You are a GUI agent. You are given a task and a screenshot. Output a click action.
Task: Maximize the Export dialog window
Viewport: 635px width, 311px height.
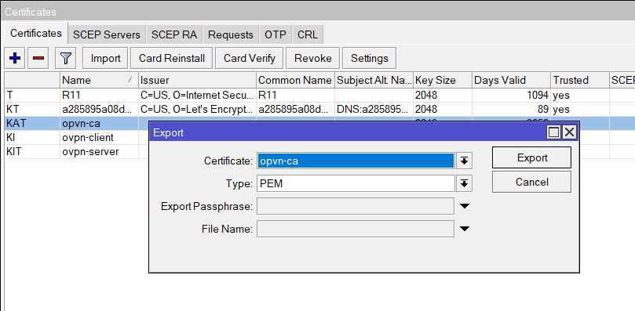[553, 132]
